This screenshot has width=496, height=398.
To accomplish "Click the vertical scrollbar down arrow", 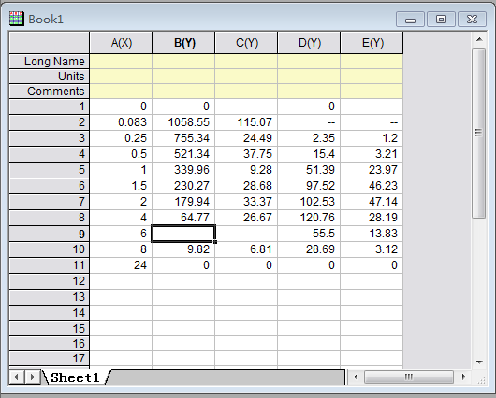I will click(x=479, y=362).
